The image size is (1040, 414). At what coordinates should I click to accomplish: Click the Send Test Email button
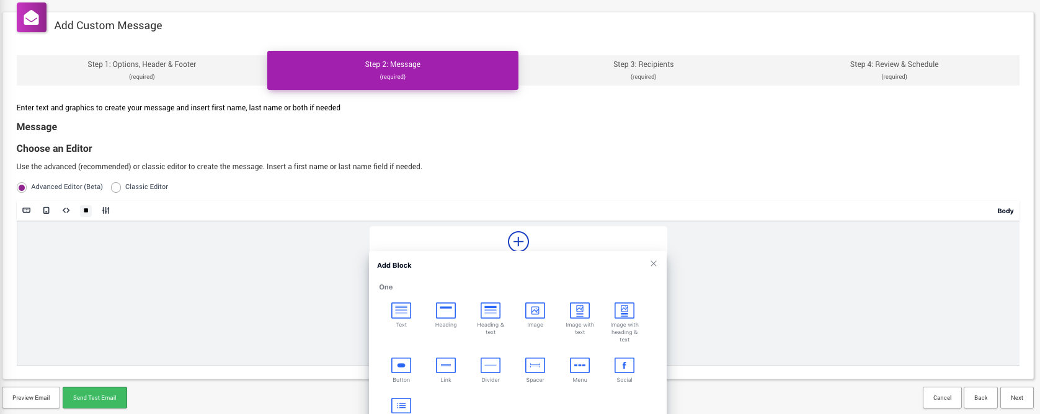(95, 398)
